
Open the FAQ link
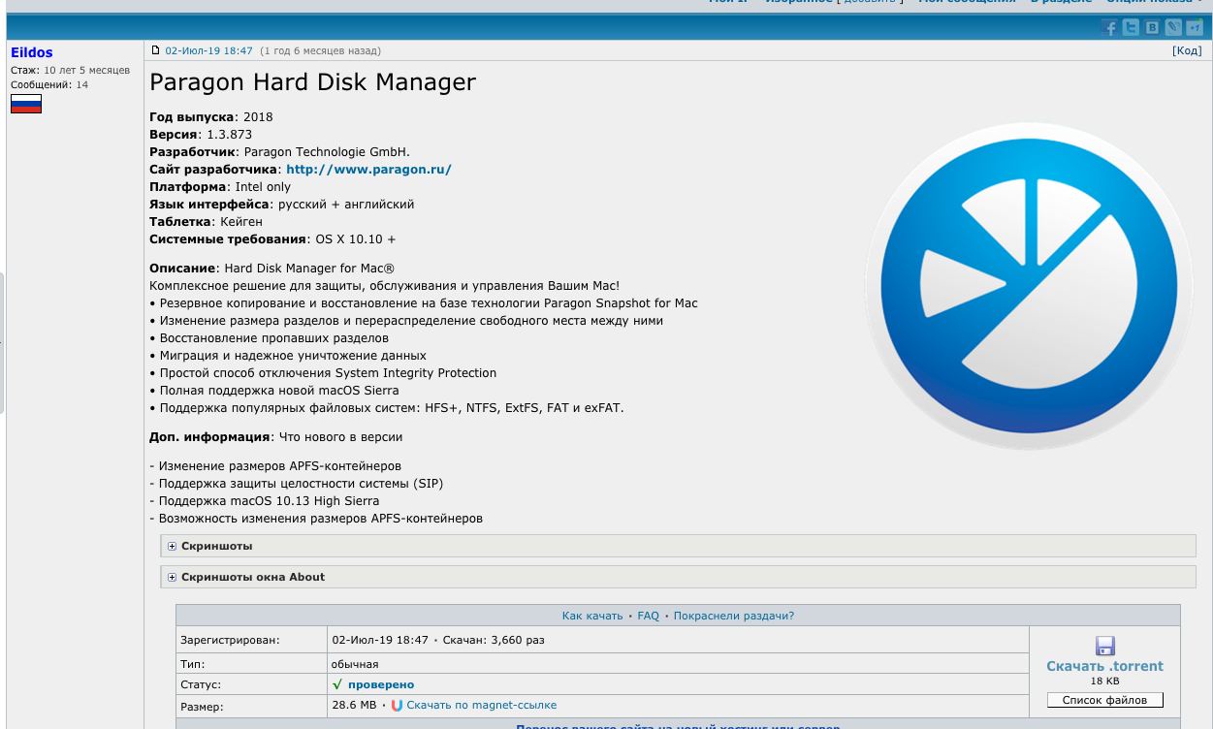[x=649, y=616]
